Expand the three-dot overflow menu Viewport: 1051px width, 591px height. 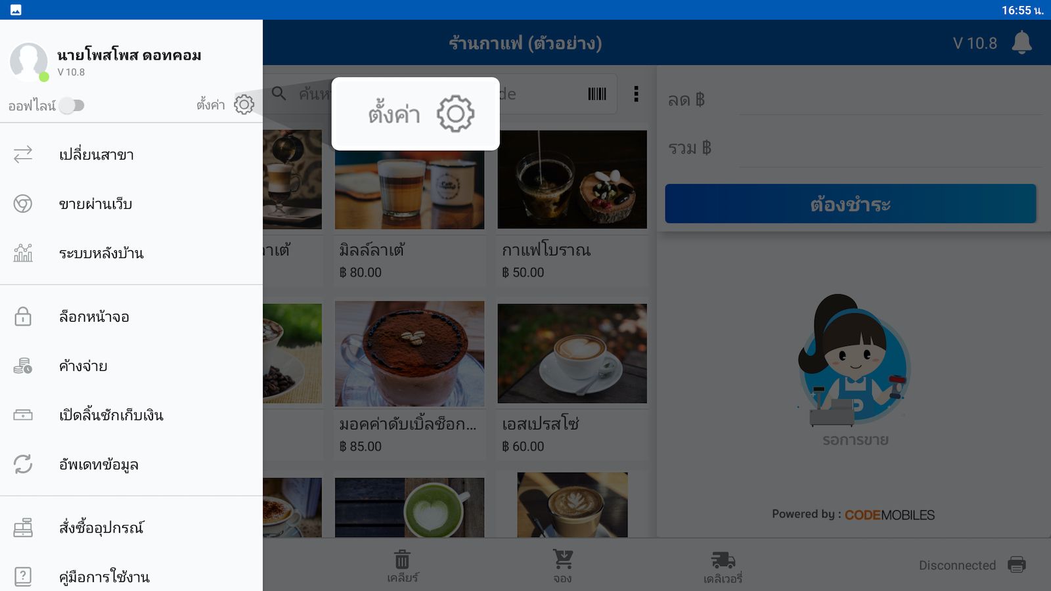click(636, 94)
